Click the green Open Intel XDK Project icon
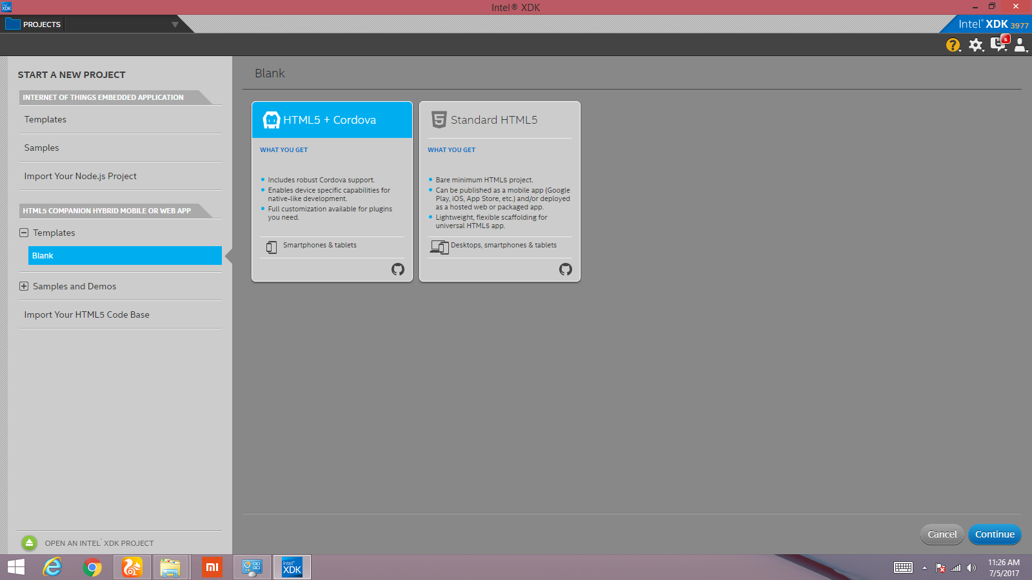 [29, 543]
